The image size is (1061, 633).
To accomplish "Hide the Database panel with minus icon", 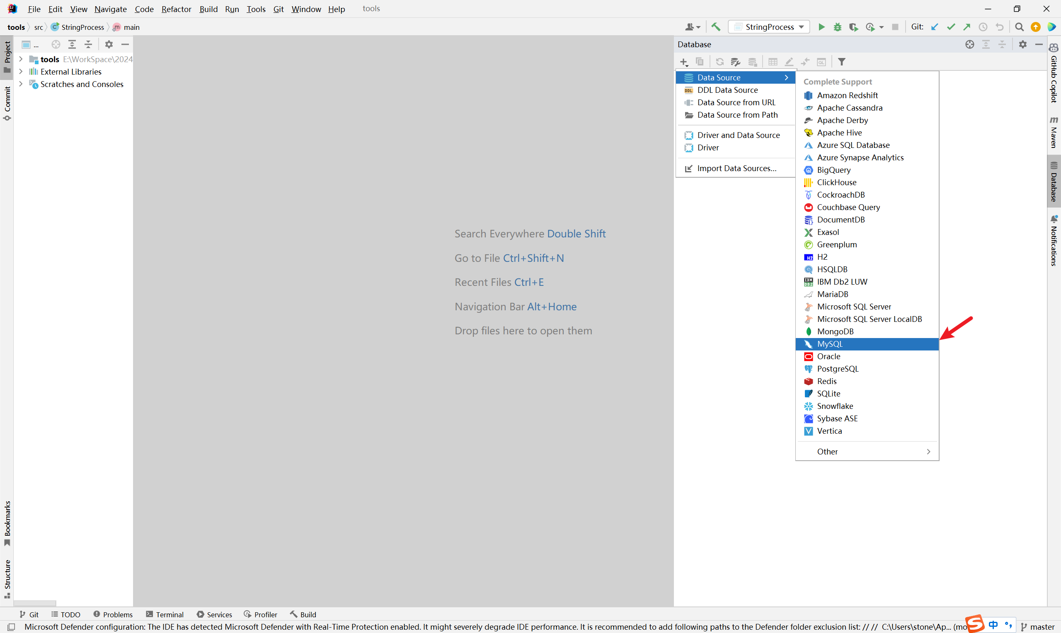I will 1039,44.
